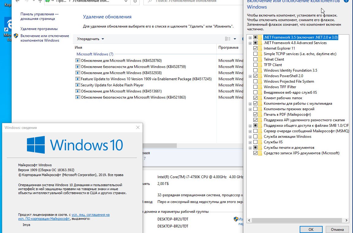353x233 pixels.
Task: Expand the Компоненты прежних версий node
Action: (250, 109)
